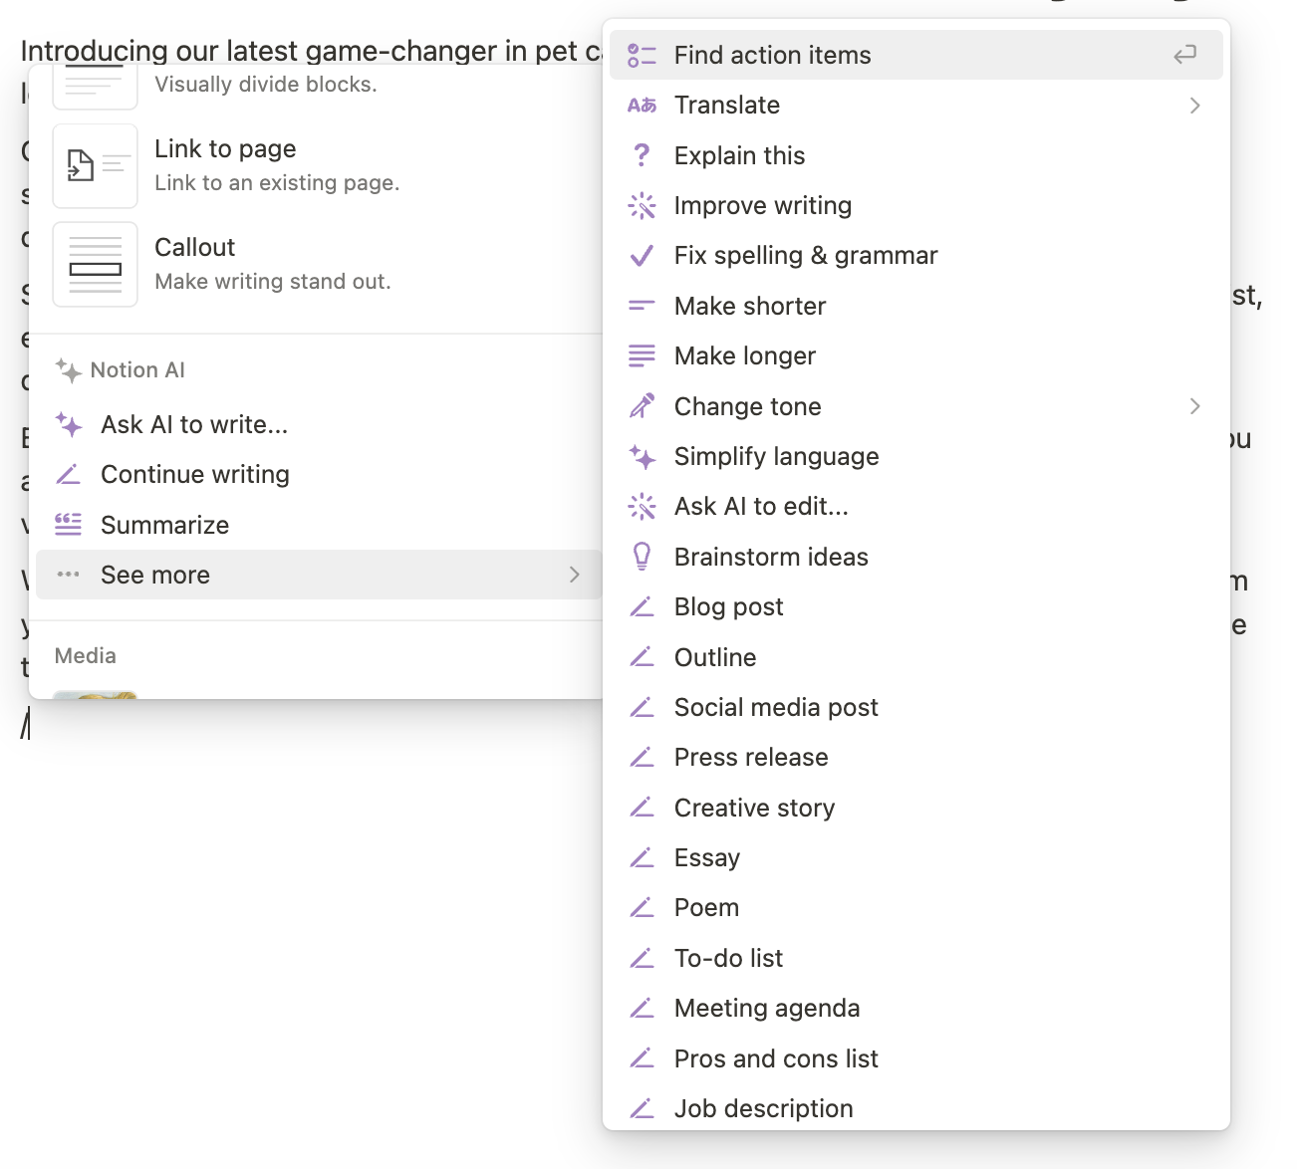Choose Make longer option

(744, 356)
